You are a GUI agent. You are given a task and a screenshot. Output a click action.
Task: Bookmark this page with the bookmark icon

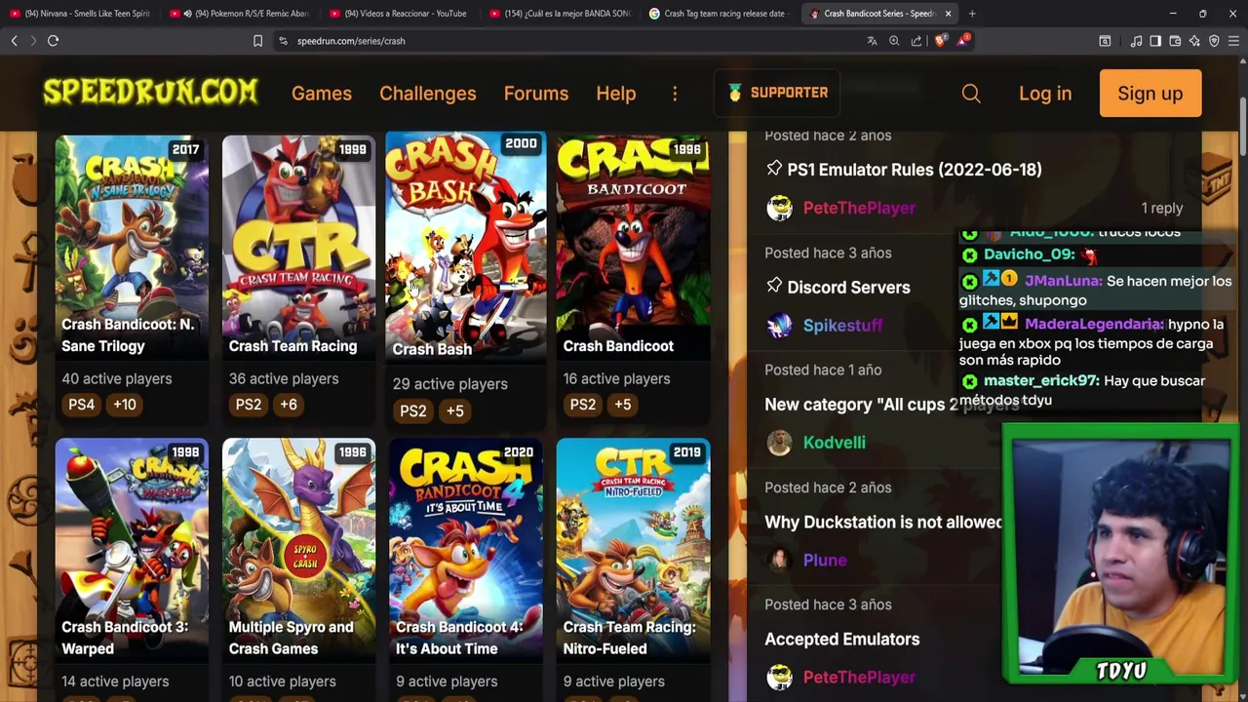257,41
